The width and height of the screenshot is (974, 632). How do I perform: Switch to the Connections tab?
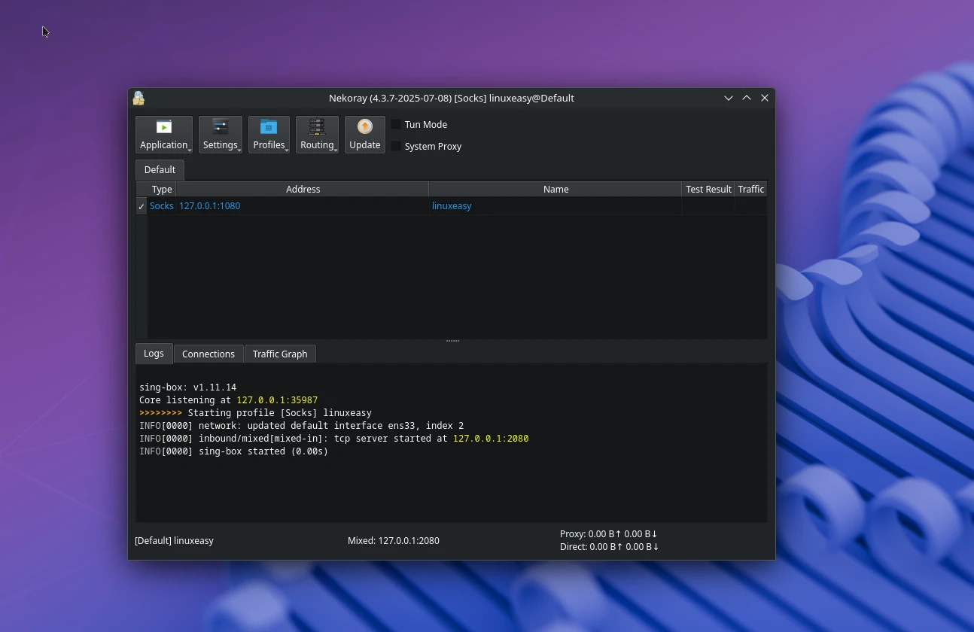click(208, 354)
